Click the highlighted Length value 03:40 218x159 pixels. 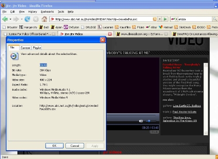pos(43,65)
